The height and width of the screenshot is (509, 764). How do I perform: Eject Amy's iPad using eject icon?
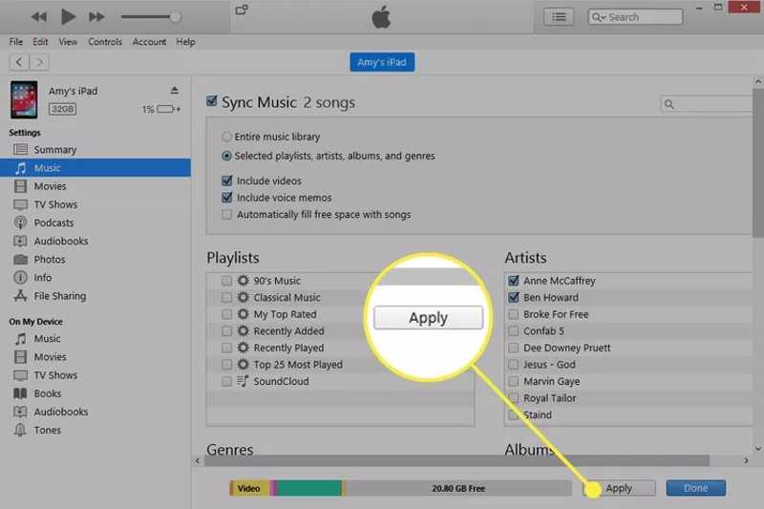coord(174,91)
